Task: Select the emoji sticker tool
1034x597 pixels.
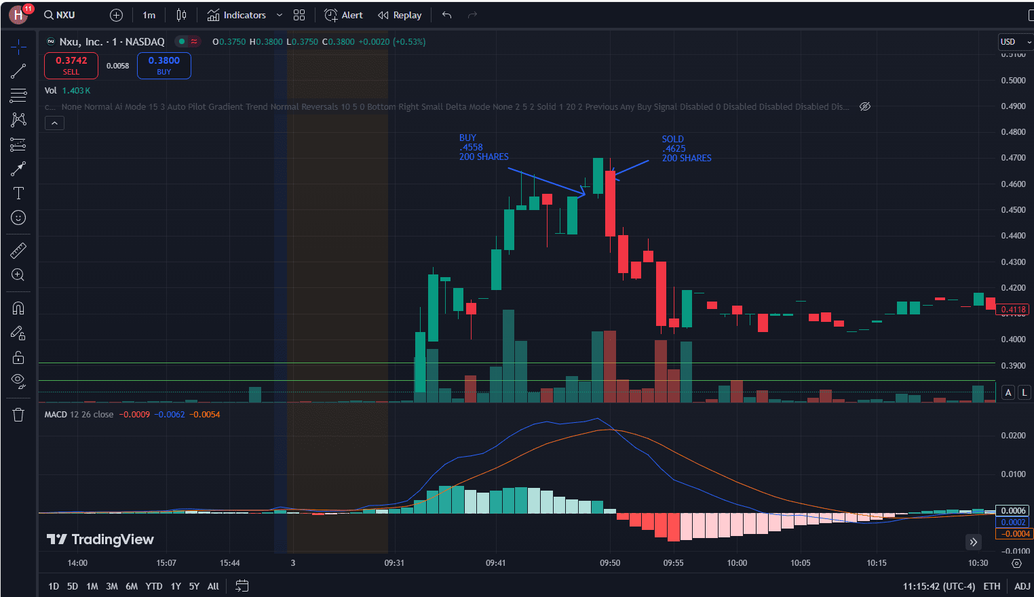Action: coord(18,218)
